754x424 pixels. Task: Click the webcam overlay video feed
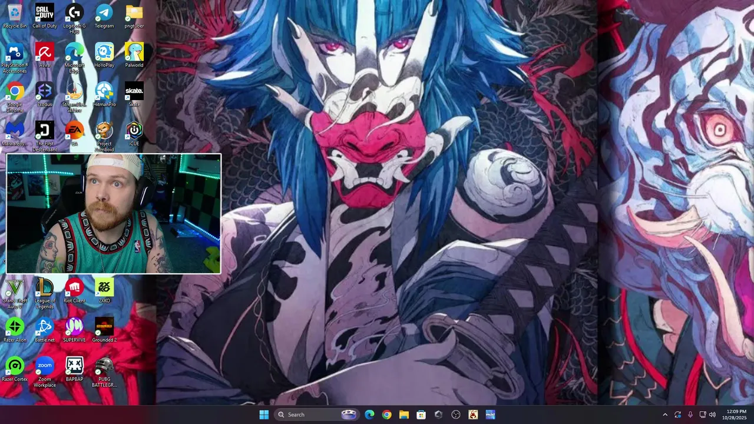(114, 214)
